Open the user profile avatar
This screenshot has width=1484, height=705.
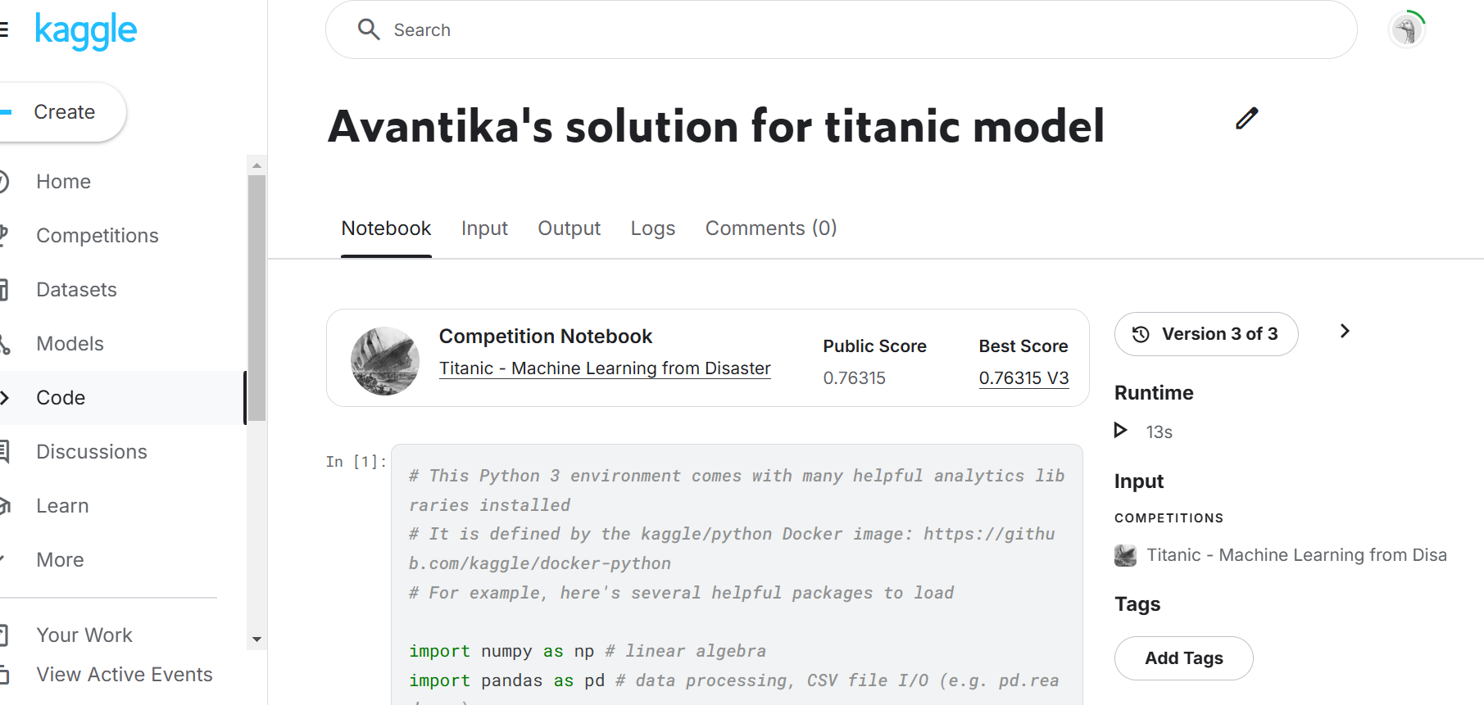pos(1407,30)
